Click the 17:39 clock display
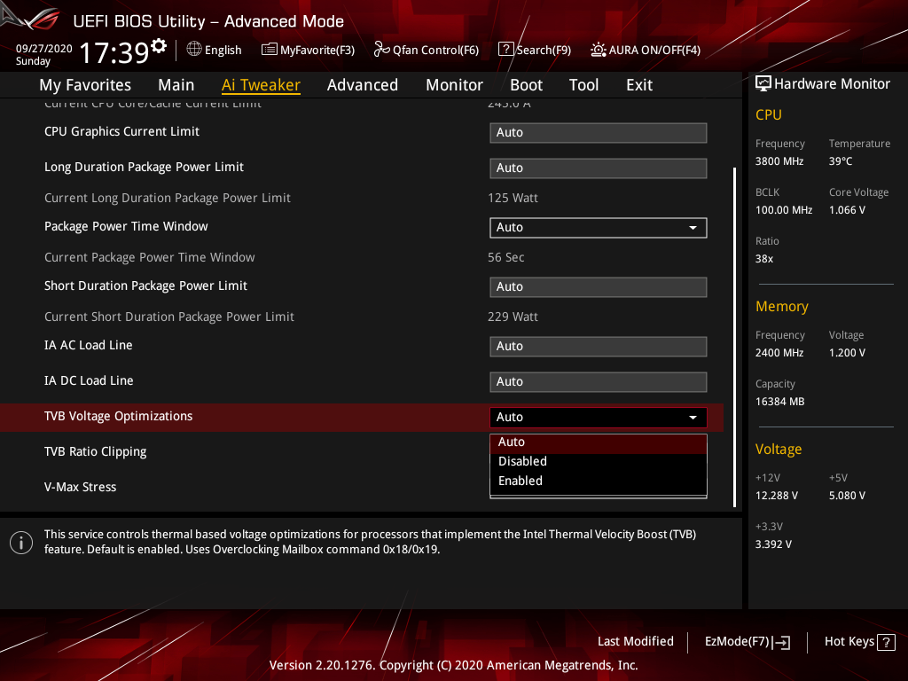This screenshot has width=908, height=681. tap(114, 52)
